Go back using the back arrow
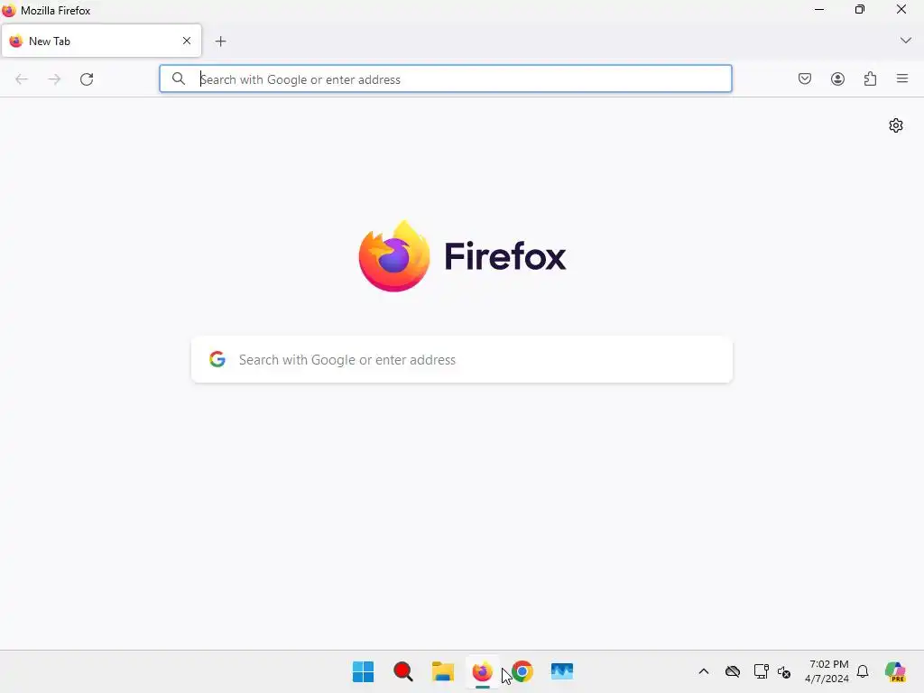924x693 pixels. tap(22, 79)
